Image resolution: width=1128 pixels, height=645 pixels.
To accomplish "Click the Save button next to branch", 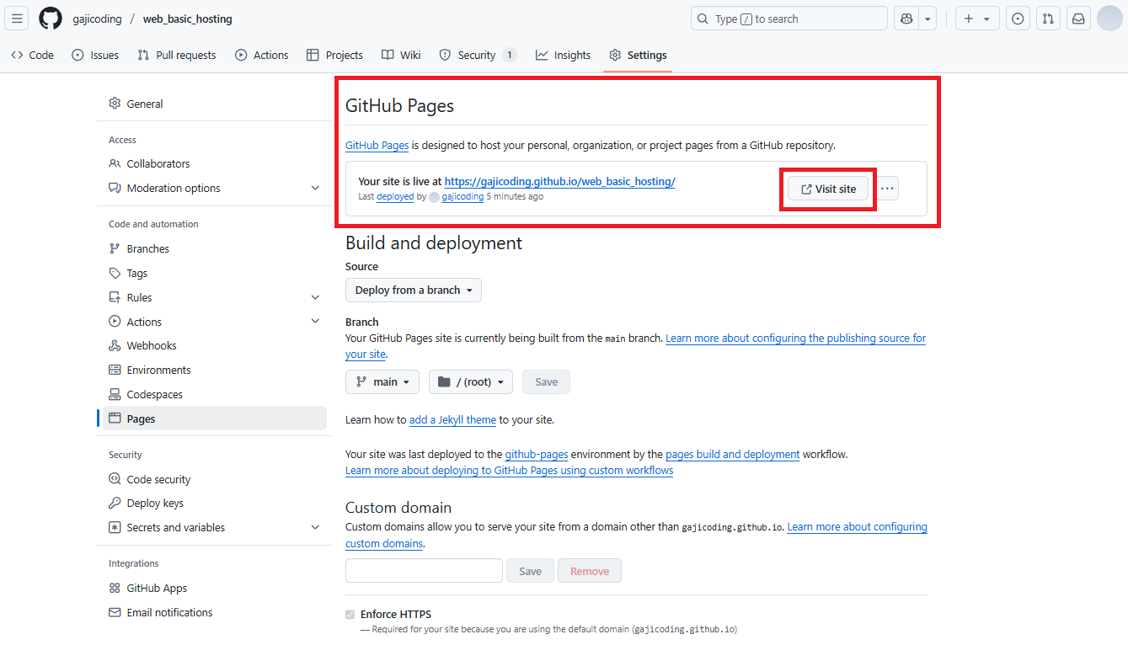I will tap(546, 381).
